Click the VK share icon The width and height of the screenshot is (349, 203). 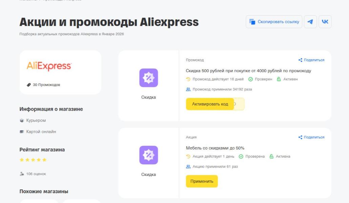click(x=325, y=22)
